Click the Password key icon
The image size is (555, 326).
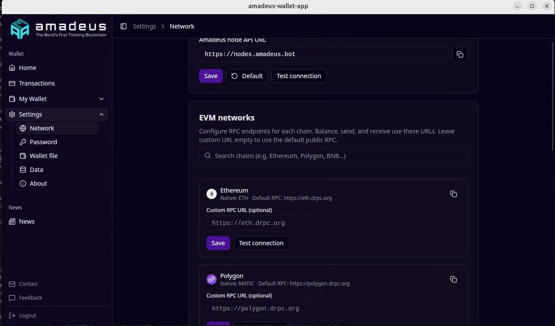[x=23, y=142]
